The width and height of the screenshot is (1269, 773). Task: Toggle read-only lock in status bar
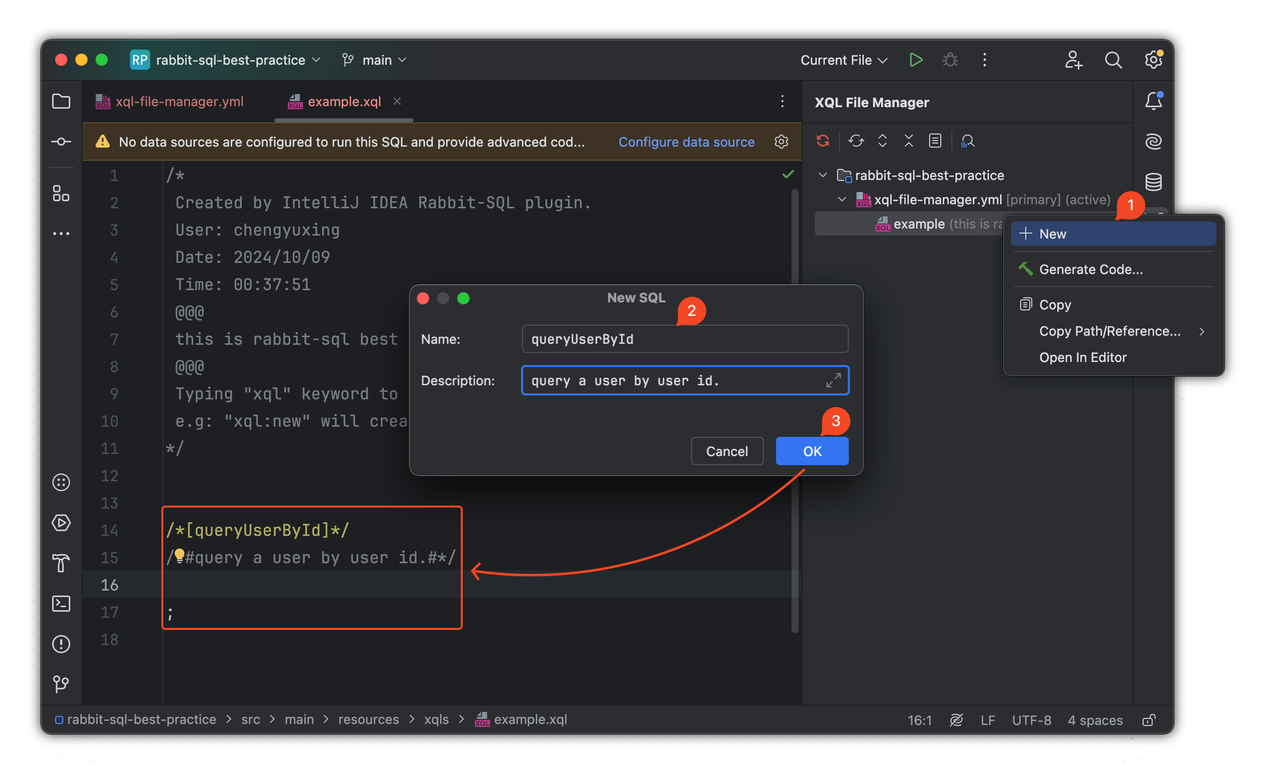click(x=1150, y=720)
